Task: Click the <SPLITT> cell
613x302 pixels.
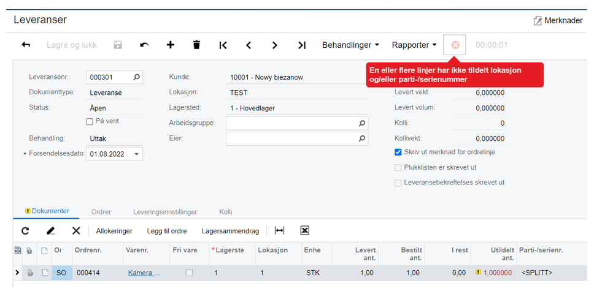Action: (x=551, y=273)
